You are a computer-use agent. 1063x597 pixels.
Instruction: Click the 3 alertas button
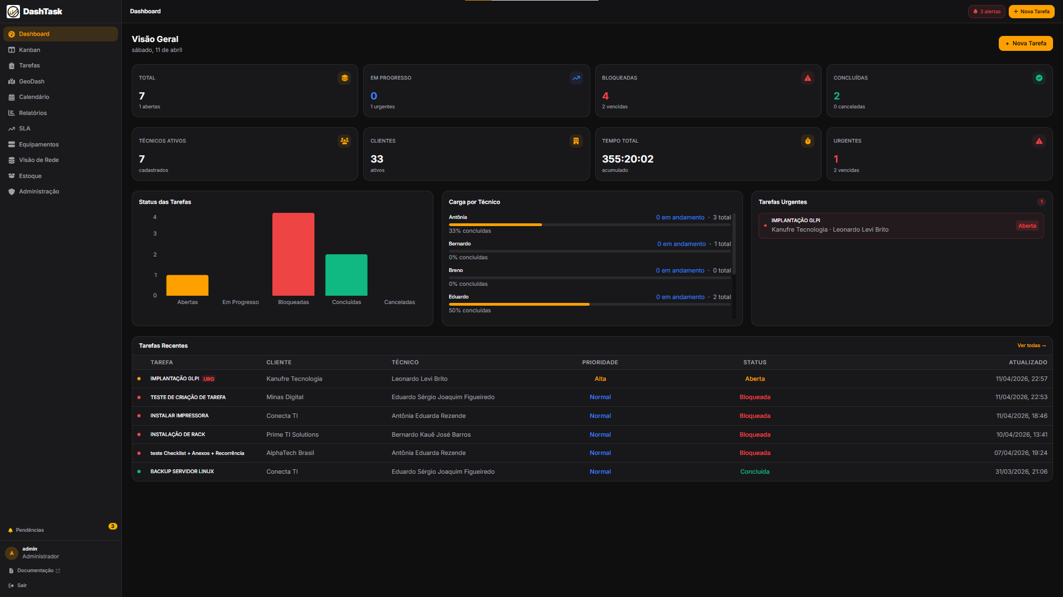tap(986, 11)
